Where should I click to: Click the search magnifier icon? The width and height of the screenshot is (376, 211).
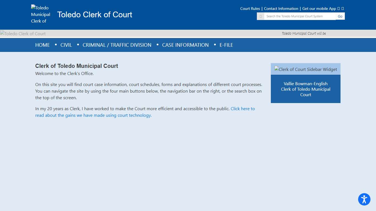coord(260,16)
